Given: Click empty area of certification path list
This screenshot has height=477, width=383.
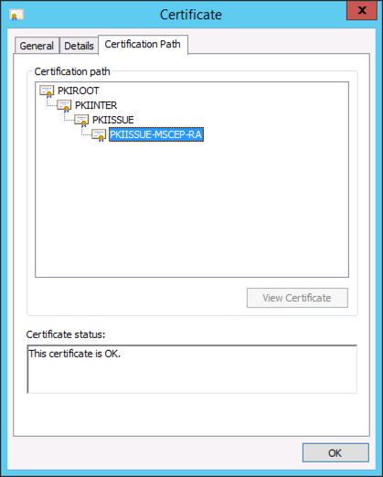Looking at the screenshot, I should click(x=192, y=210).
